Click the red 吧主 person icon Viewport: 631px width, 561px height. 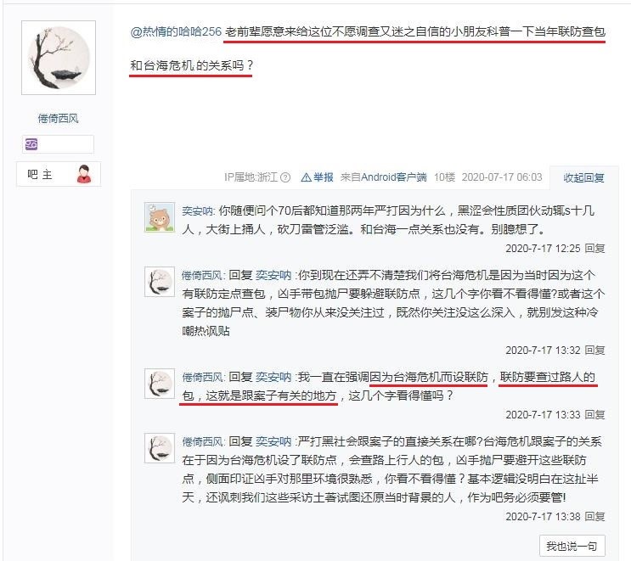(84, 174)
